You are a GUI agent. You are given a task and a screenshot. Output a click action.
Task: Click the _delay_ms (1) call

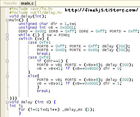(x=78, y=110)
